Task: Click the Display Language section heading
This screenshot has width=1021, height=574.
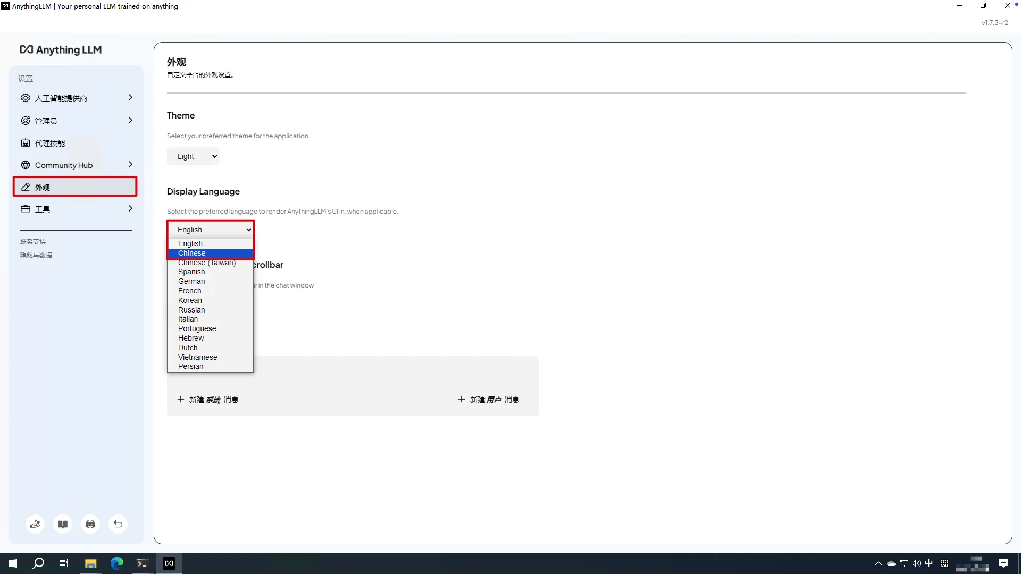Action: [x=203, y=191]
